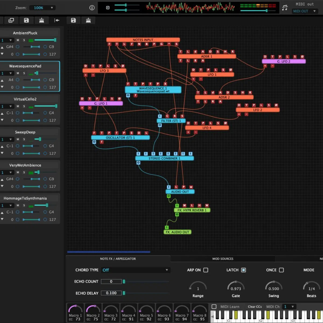This screenshot has width=323, height=323.
Task: Switch to the MOD SOURCES tab
Action: pyautogui.click(x=223, y=259)
